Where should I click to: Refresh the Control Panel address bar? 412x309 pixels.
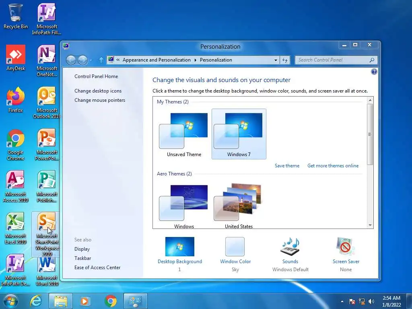coord(285,60)
